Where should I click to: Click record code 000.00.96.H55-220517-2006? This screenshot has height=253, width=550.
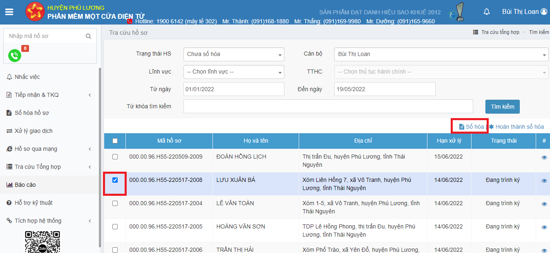(x=166, y=250)
